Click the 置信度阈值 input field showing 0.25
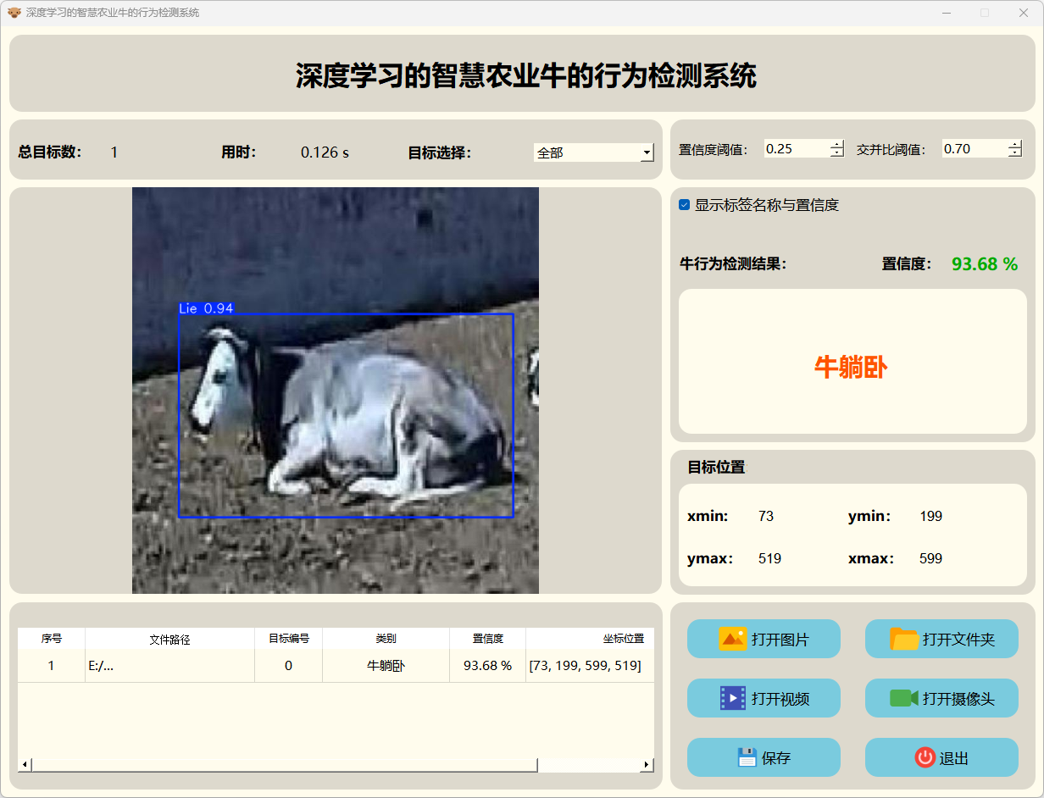Image resolution: width=1044 pixels, height=798 pixels. pos(797,148)
